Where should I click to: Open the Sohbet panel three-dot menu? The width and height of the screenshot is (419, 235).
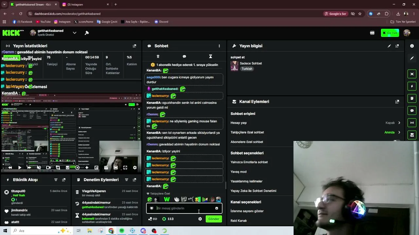coord(219,46)
